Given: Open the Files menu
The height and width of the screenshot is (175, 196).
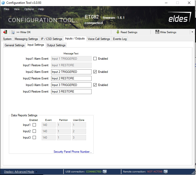Looking at the screenshot, I should click(7, 9).
